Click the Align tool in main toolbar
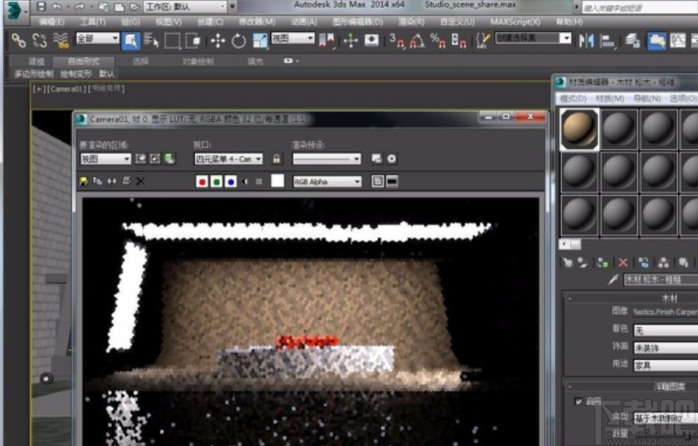This screenshot has width=698, height=446. (x=607, y=41)
